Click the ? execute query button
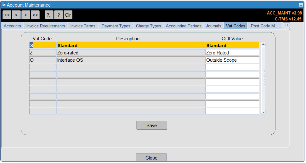Image resolution: width=306 pixels, height=163 pixels. (x=59, y=15)
